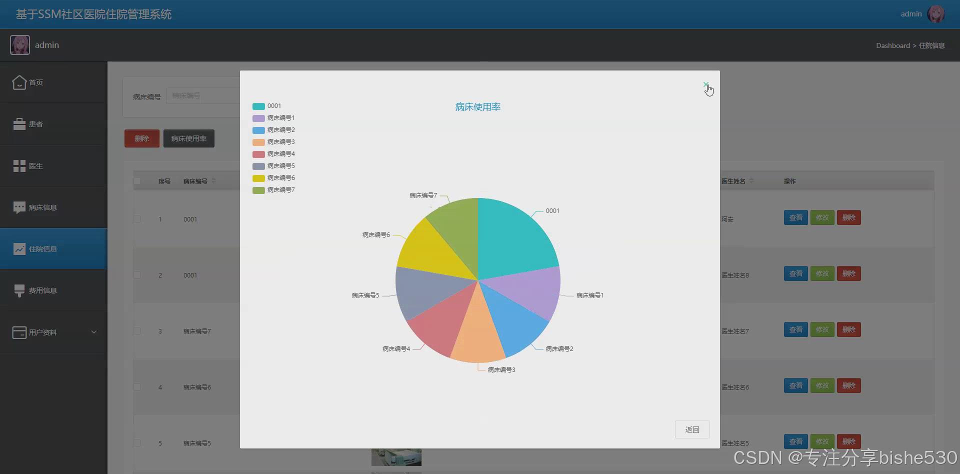Click the admin username in top bar

tap(911, 14)
